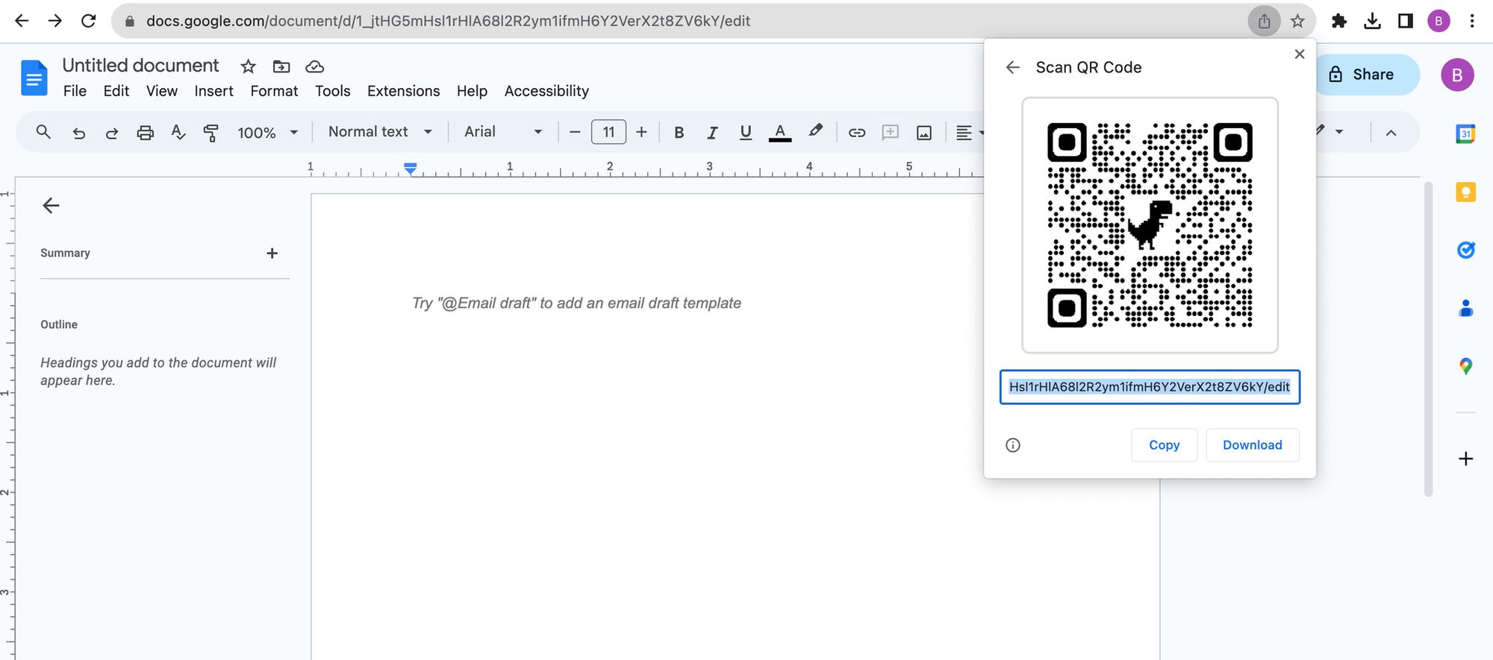Copy the QR code

pyautogui.click(x=1164, y=445)
